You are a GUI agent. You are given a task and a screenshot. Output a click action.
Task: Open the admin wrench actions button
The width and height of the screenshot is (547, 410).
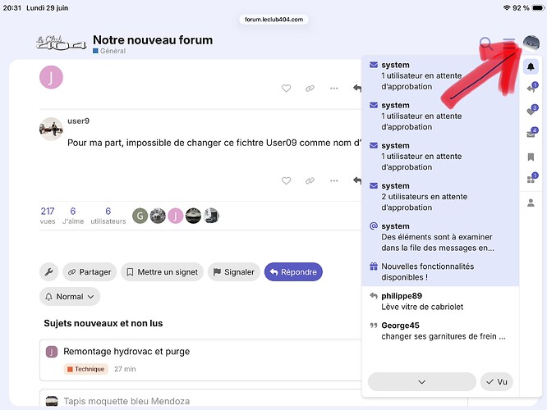pos(48,271)
